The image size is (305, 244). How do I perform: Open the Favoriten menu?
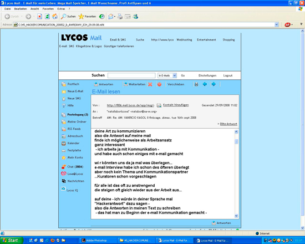pyautogui.click(x=48, y=9)
